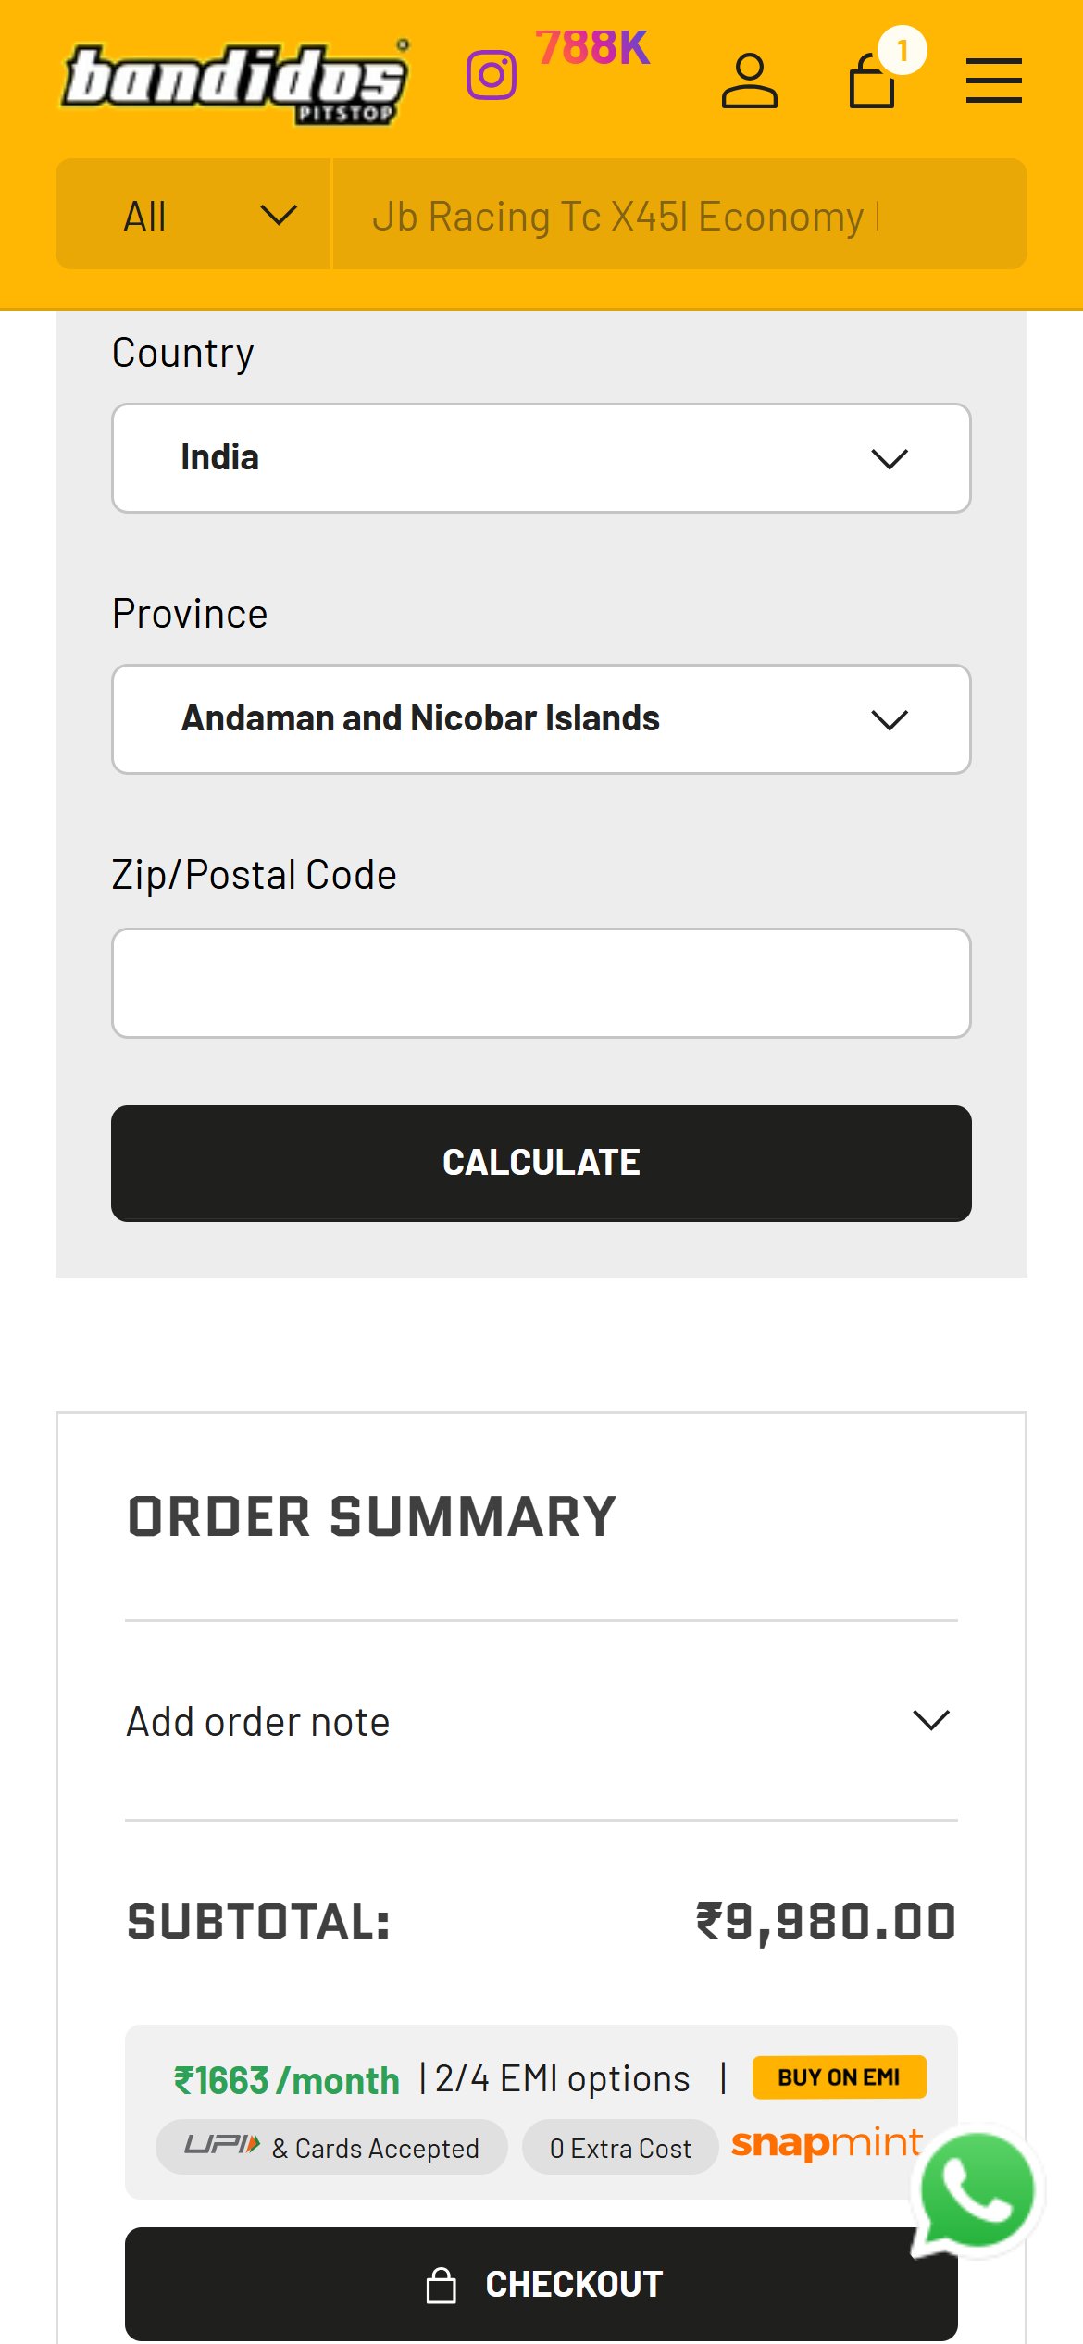Open the Province dropdown list
This screenshot has height=2344, width=1083.
(x=541, y=719)
